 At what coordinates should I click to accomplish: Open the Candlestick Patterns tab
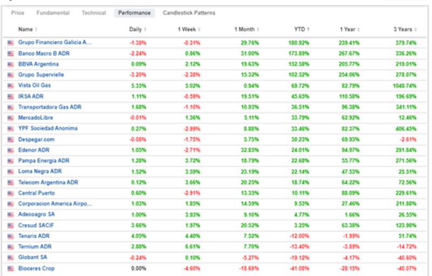click(x=188, y=13)
